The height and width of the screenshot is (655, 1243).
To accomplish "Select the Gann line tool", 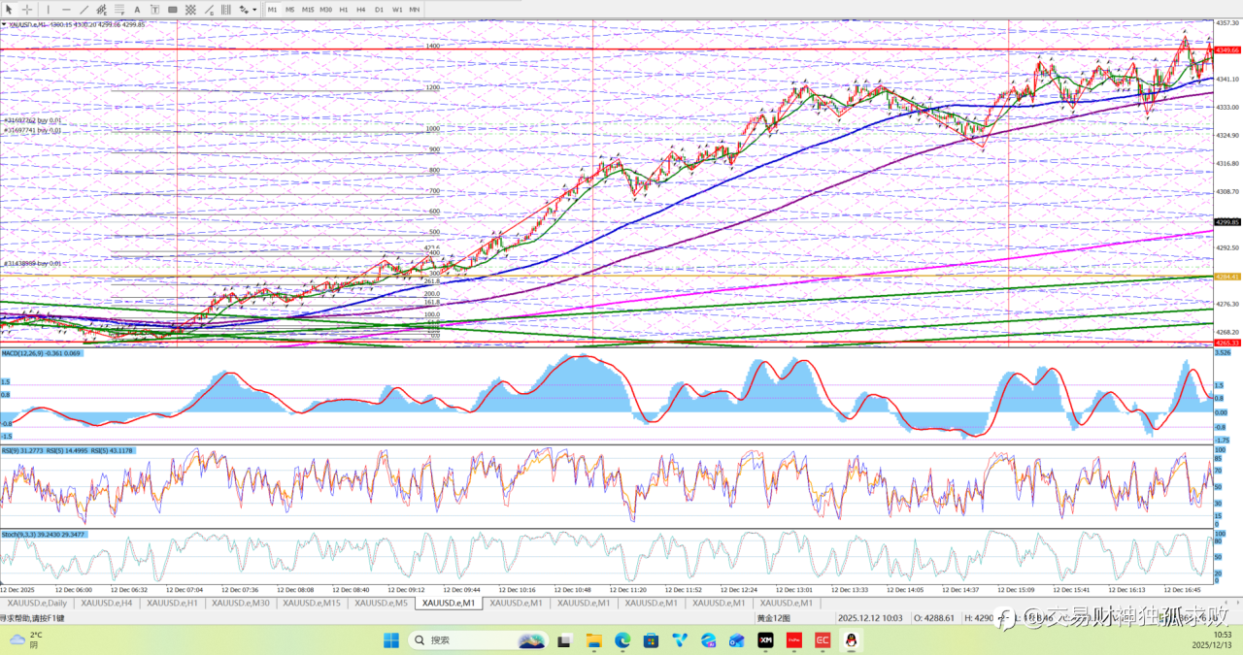I will coord(209,10).
